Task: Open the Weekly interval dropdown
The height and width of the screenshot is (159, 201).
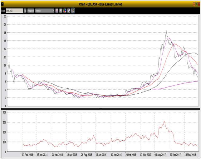Action: [x=45, y=11]
